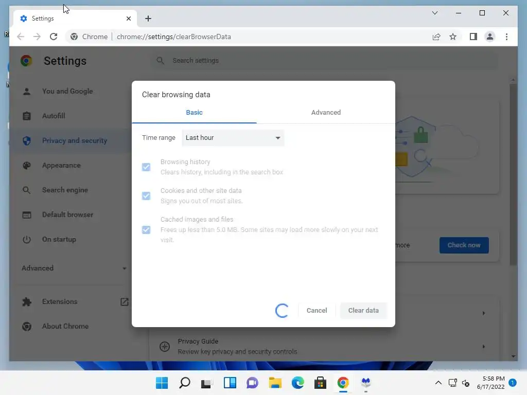Open the clock and date flyout
The image size is (527, 395).
490,383
